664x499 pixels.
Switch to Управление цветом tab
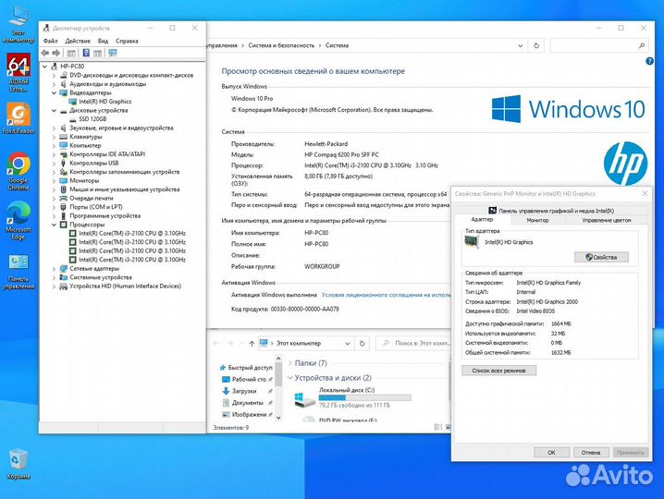click(606, 220)
